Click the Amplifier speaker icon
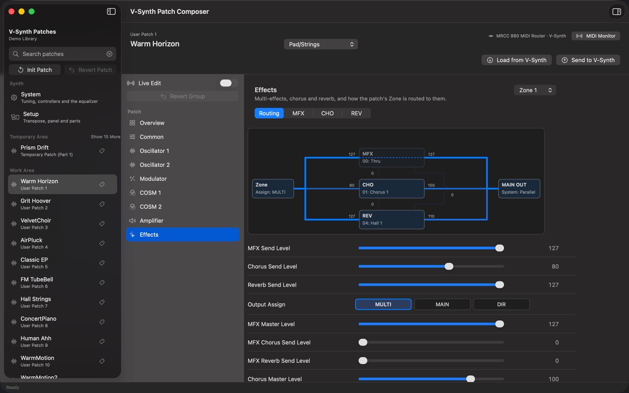This screenshot has height=393, width=629. (x=132, y=221)
